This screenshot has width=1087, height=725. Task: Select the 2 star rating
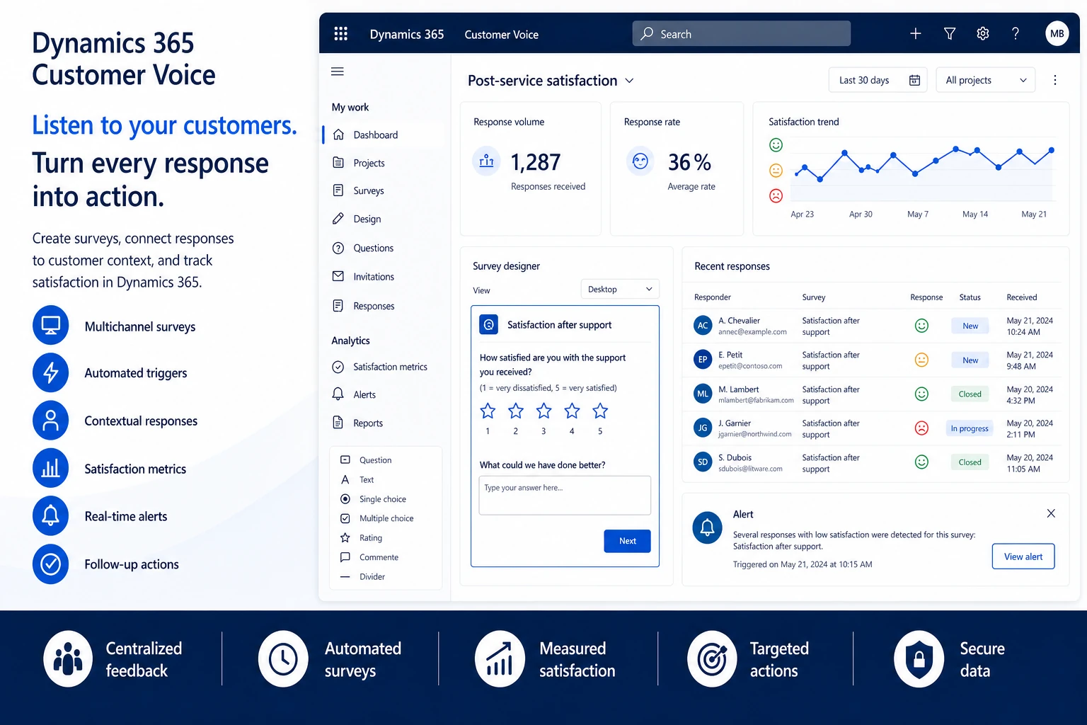pyautogui.click(x=516, y=411)
